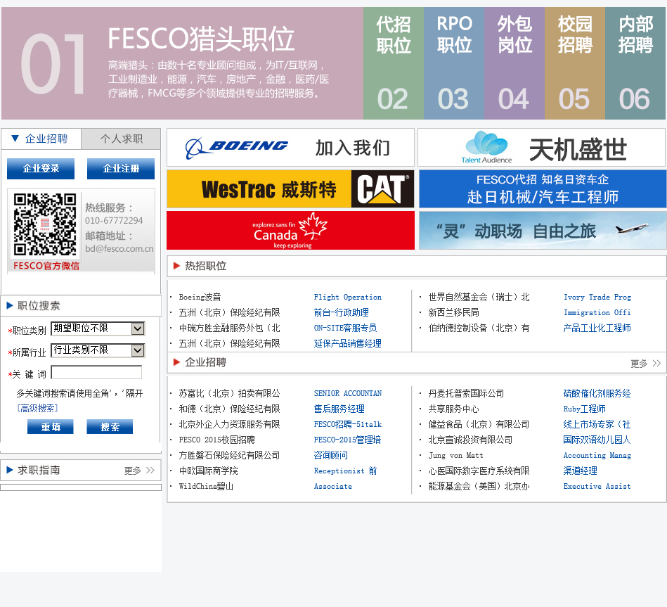Viewport: 667px width, 607px height.
Task: Click the company 新西兰移民局
Action: point(454,312)
